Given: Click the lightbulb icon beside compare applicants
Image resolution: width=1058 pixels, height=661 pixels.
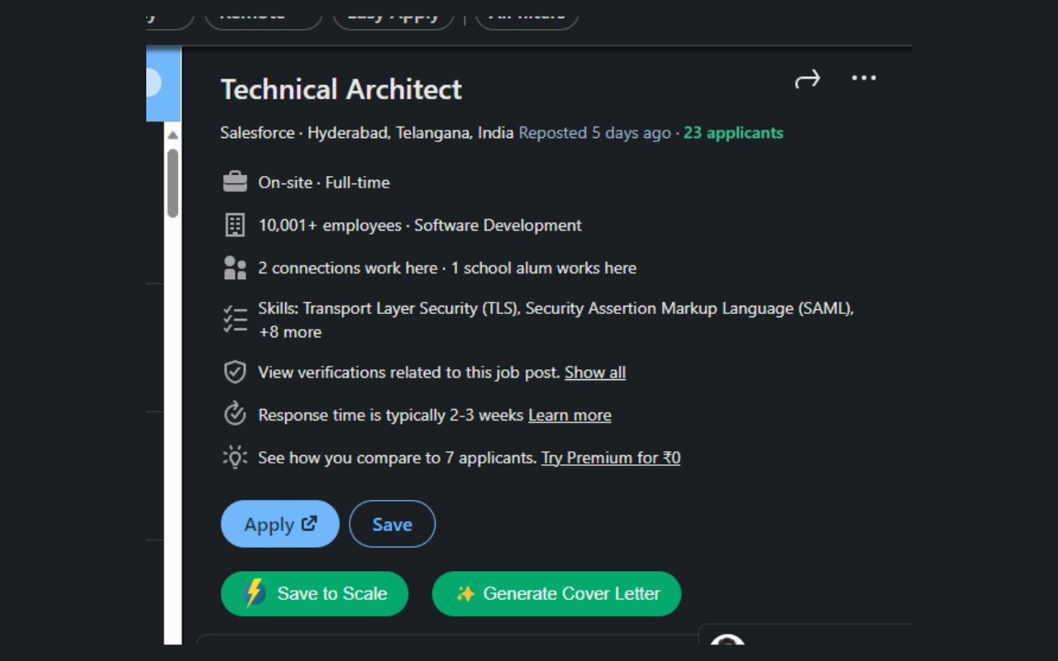Looking at the screenshot, I should click(x=235, y=457).
